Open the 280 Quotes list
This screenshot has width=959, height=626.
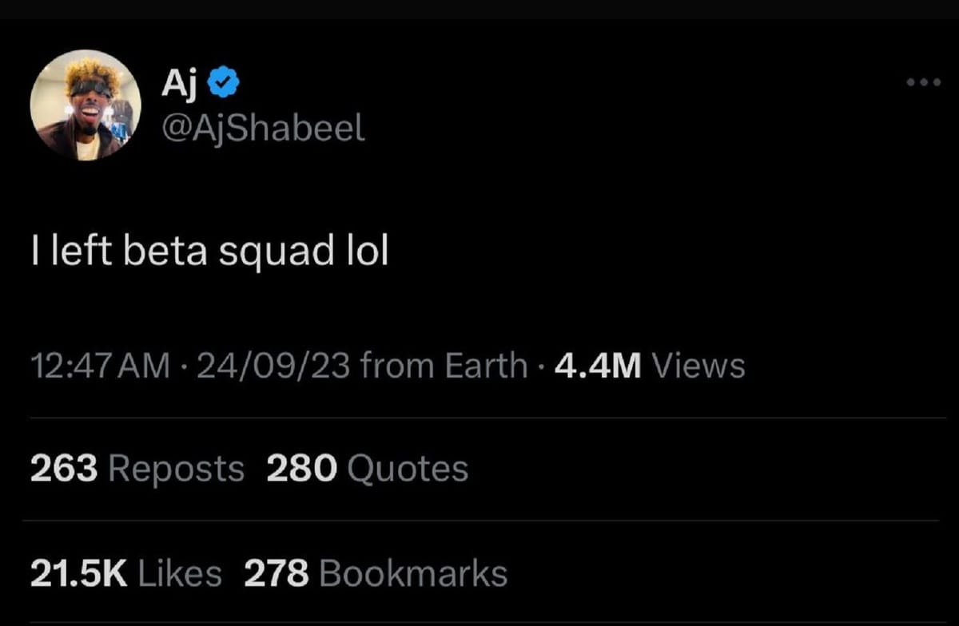[x=303, y=469]
